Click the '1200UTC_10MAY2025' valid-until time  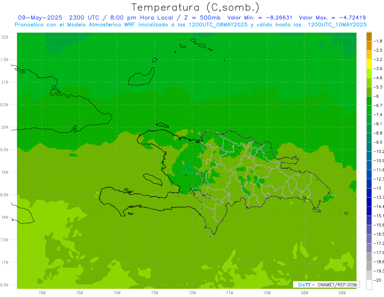(x=337, y=25)
